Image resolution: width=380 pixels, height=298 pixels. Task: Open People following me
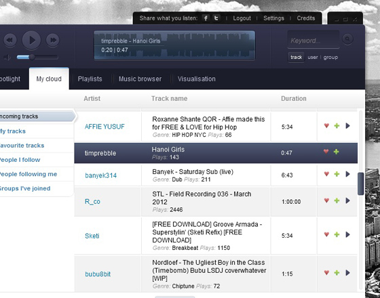(28, 174)
